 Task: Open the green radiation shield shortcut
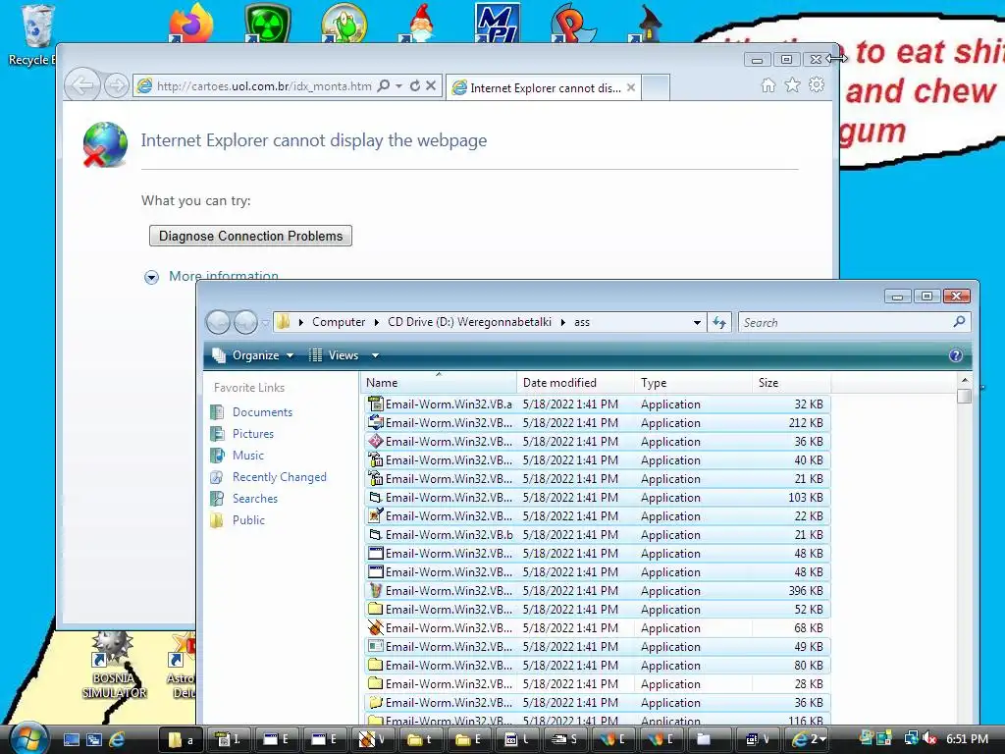[x=268, y=24]
